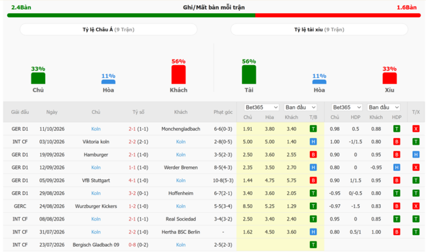Click the 2-2 score of Viktoria koln match

(132, 141)
